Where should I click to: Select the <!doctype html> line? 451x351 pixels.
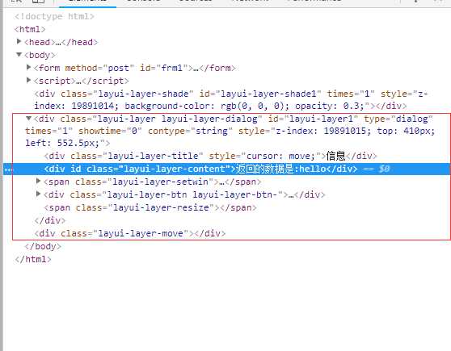[54, 16]
